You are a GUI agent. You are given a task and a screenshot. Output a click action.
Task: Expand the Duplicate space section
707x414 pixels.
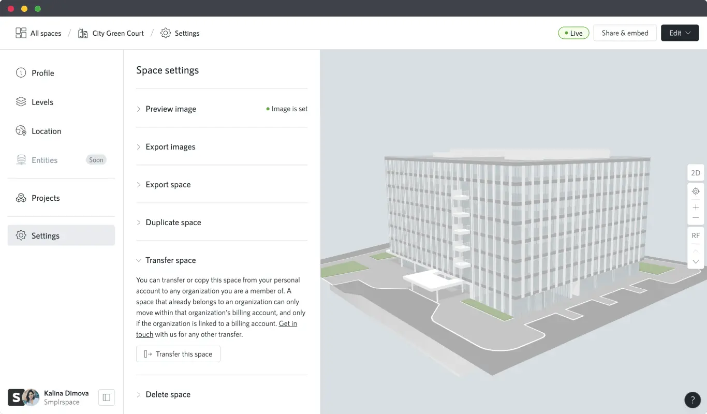point(222,222)
